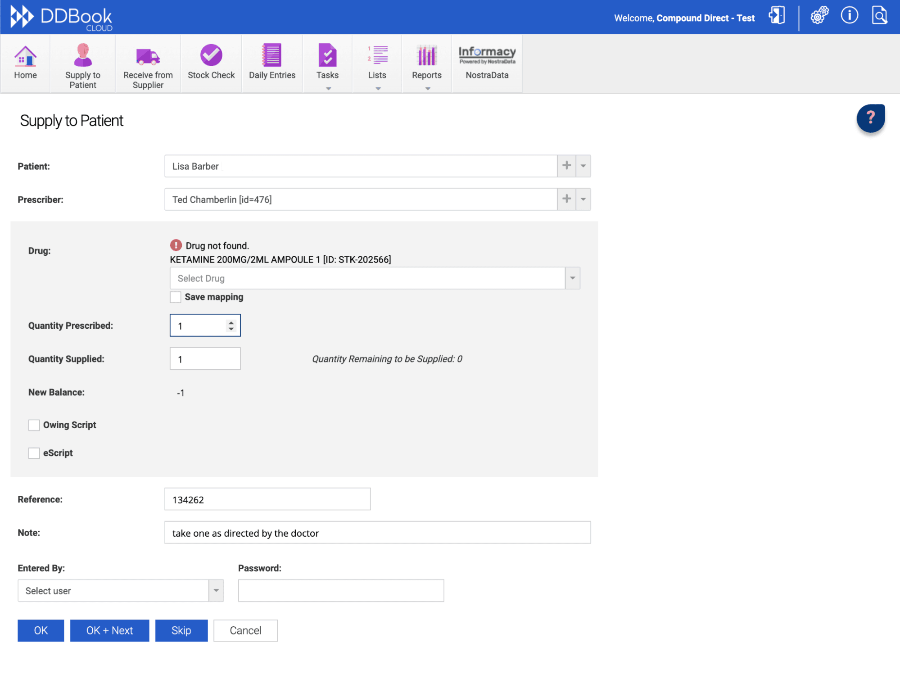The image size is (900, 675).
Task: Expand the Reports menu arrow
Action: [x=427, y=89]
